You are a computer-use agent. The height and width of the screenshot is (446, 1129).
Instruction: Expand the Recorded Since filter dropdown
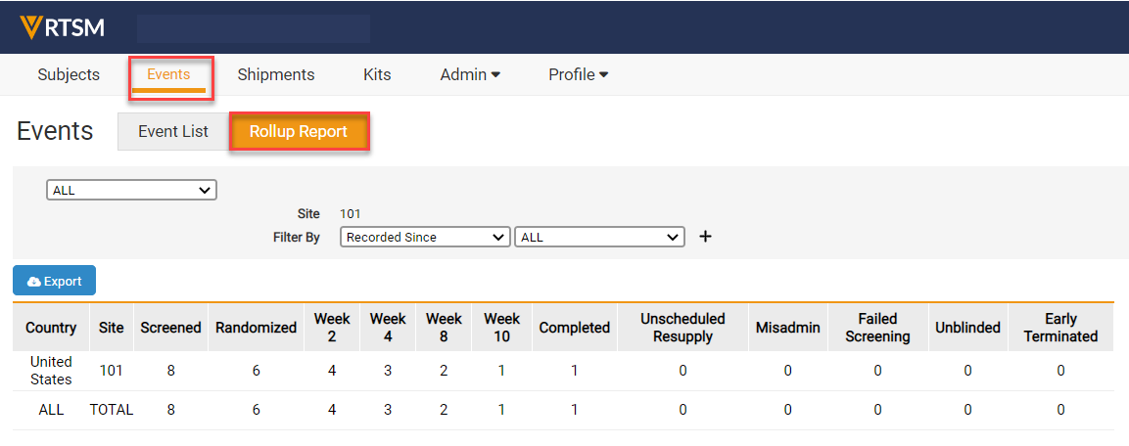pos(425,237)
